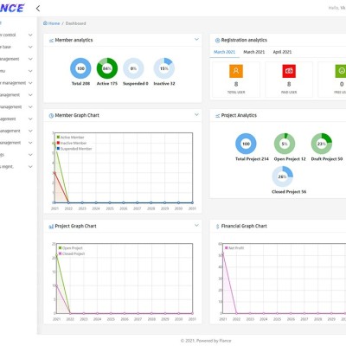Select the April 2021 registration tab

[x=282, y=52]
